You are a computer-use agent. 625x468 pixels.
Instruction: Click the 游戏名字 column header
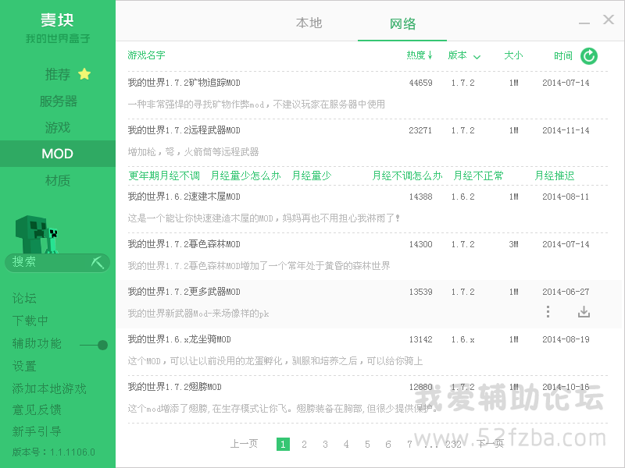point(146,55)
